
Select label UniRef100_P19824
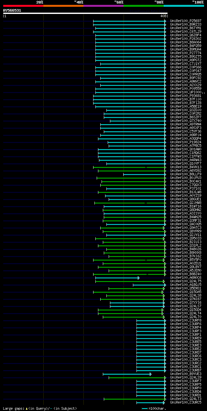click(x=186, y=142)
